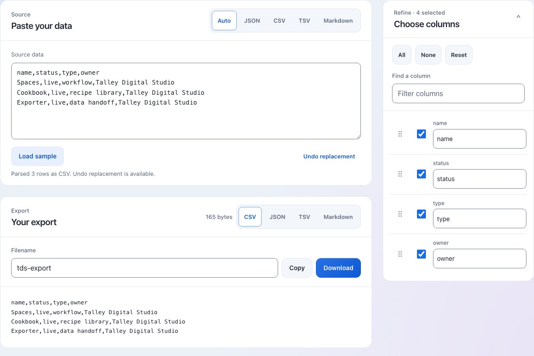The image size is (534, 356).
Task: Choose CSV export format
Action: pos(250,217)
